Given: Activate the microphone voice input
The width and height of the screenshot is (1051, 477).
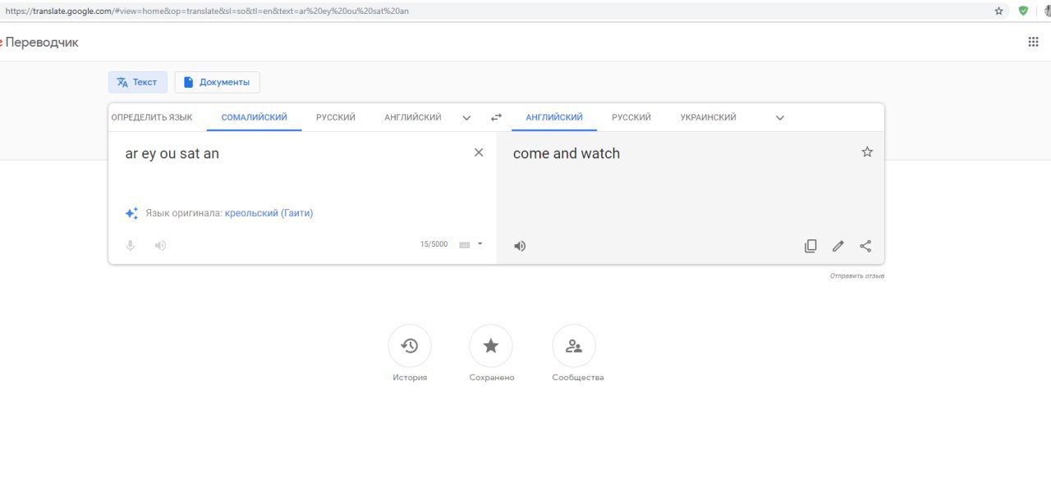Looking at the screenshot, I should [130, 245].
